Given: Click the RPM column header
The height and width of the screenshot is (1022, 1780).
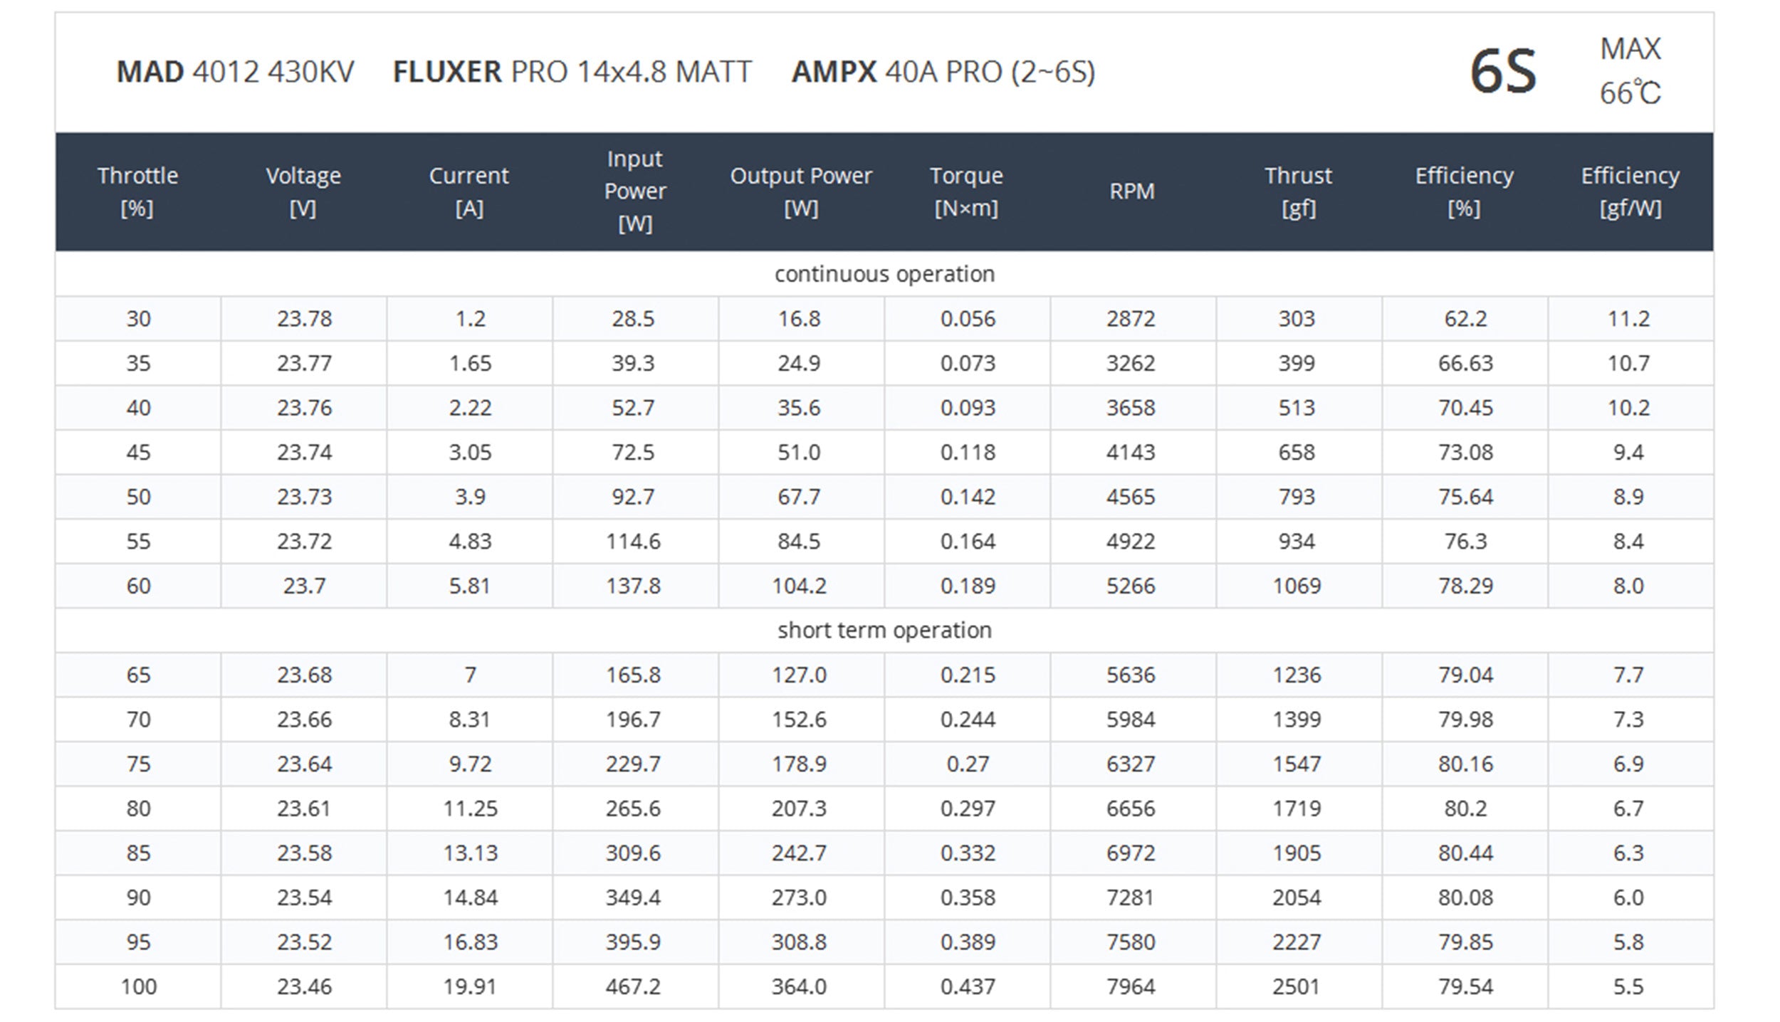Looking at the screenshot, I should 1132,191.
